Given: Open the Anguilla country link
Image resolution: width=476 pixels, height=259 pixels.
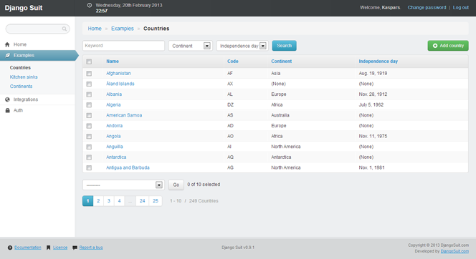Looking at the screenshot, I should 115,147.
